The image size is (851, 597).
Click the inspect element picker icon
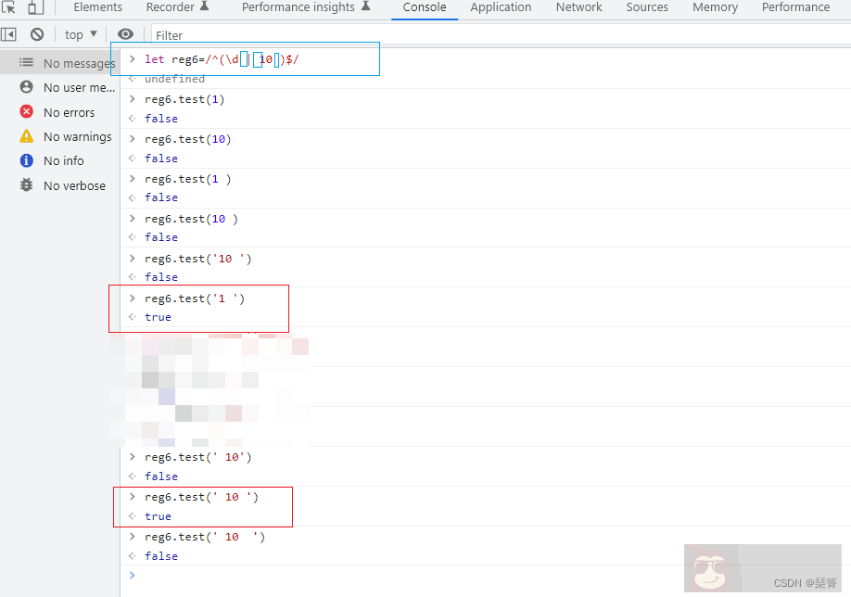tap(9, 7)
